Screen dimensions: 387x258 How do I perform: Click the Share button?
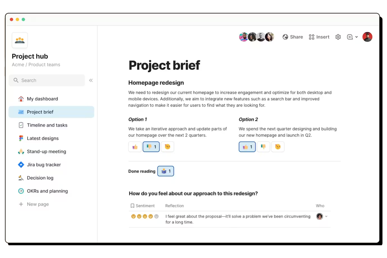292,37
